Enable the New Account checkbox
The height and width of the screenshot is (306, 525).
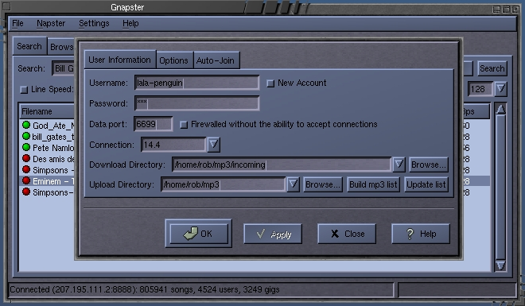pyautogui.click(x=270, y=83)
